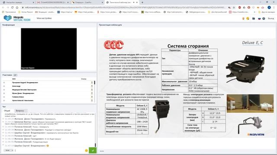The height and width of the screenshot is (155, 277).
Task: Click the green send message button in chat
Action: coord(93,150)
